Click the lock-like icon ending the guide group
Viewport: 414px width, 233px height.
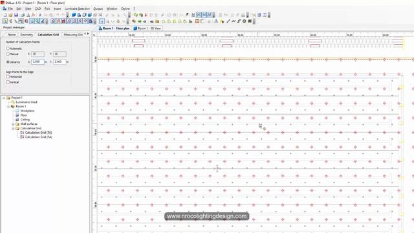[x=91, y=21]
